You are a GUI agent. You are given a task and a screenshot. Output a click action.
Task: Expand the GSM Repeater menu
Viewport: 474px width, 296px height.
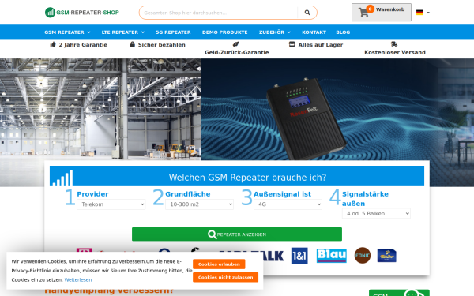click(x=67, y=32)
